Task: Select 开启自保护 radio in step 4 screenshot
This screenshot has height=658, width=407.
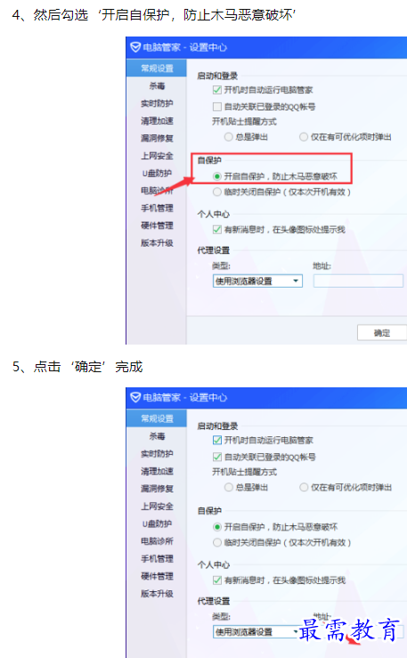Action: [217, 176]
